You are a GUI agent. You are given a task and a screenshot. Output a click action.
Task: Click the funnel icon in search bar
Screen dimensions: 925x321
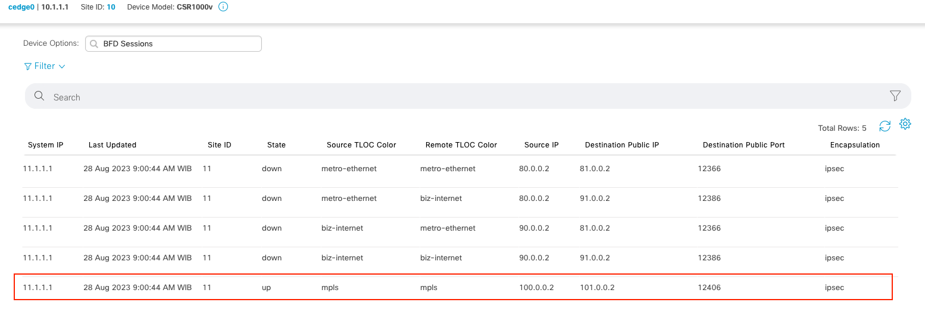click(895, 96)
